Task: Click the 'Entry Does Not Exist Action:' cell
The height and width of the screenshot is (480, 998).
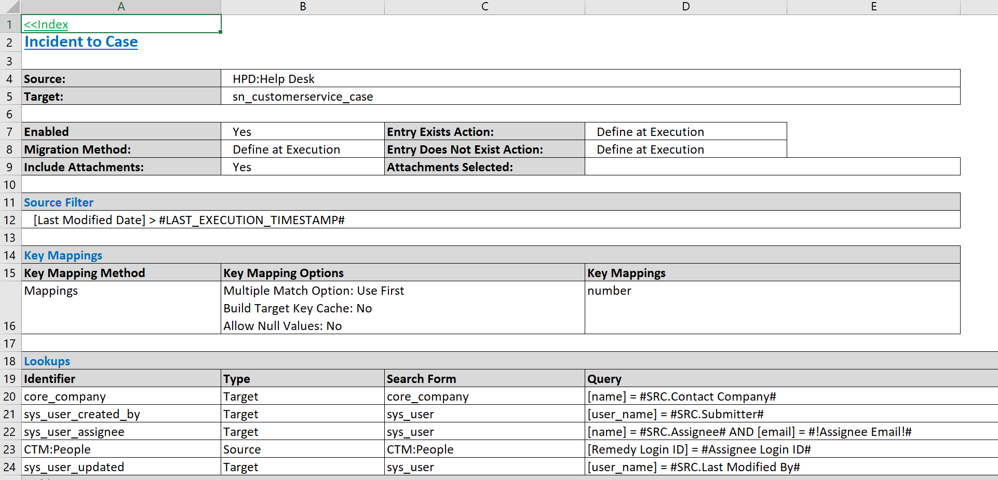Action: [x=484, y=149]
